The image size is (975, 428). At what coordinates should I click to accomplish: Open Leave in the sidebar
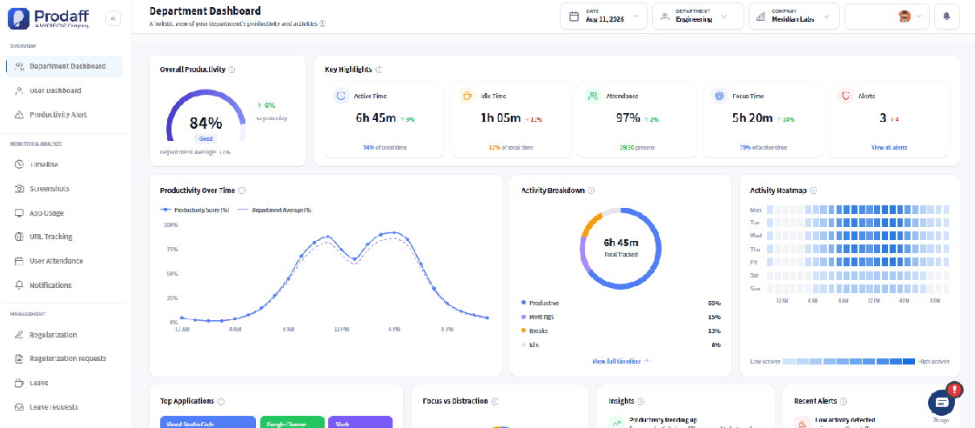pyautogui.click(x=64, y=383)
